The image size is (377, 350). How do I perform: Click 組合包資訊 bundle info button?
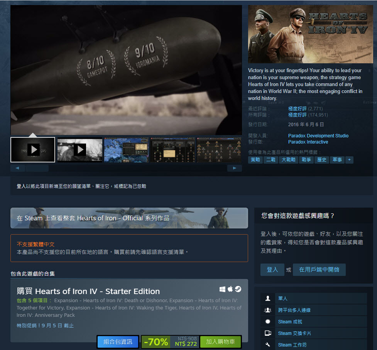coord(118,342)
